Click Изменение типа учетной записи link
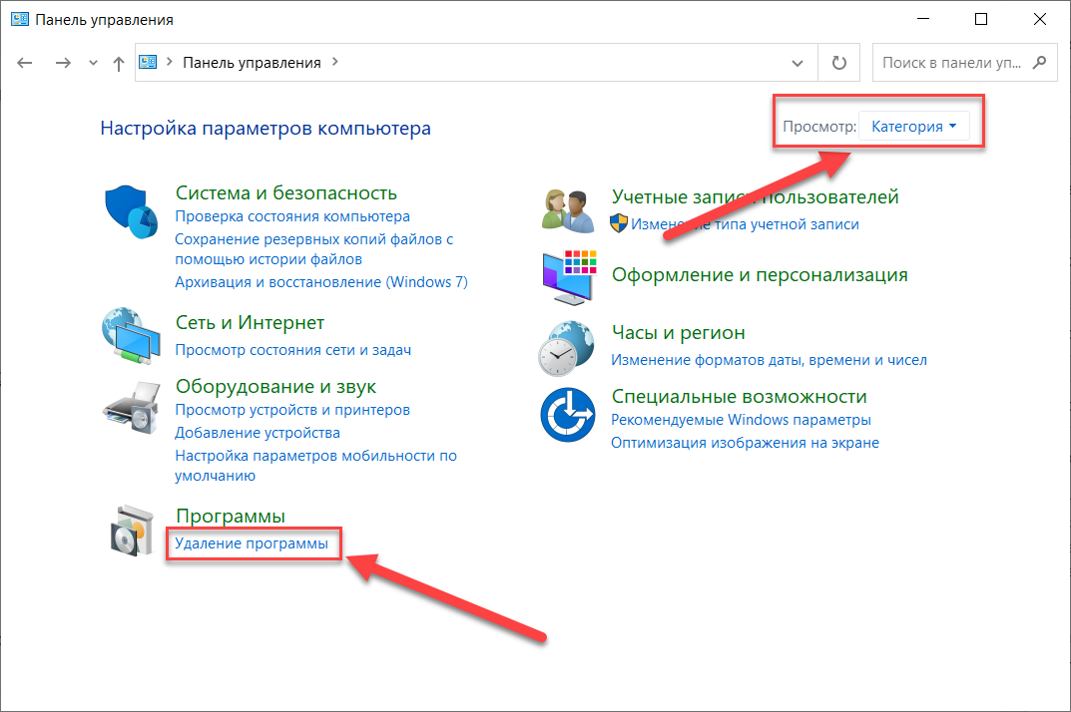 (x=746, y=224)
